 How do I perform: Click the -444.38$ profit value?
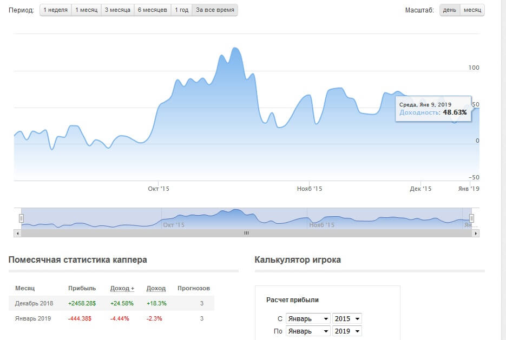[x=80, y=318]
